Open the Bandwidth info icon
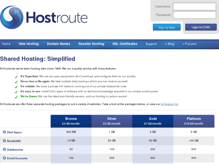 pyautogui.click(x=4, y=141)
